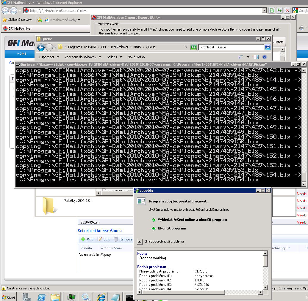Open the Queue address path history dropdown
This screenshot has height=301, width=308.
tap(186, 47)
